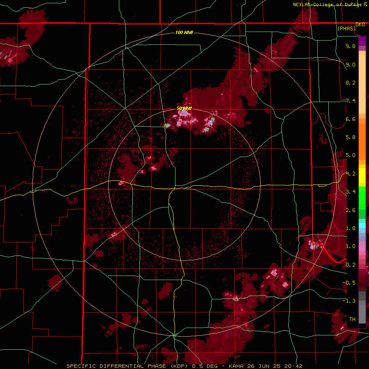
Task: Select the 100 NMI range ring label
Action: [184, 32]
